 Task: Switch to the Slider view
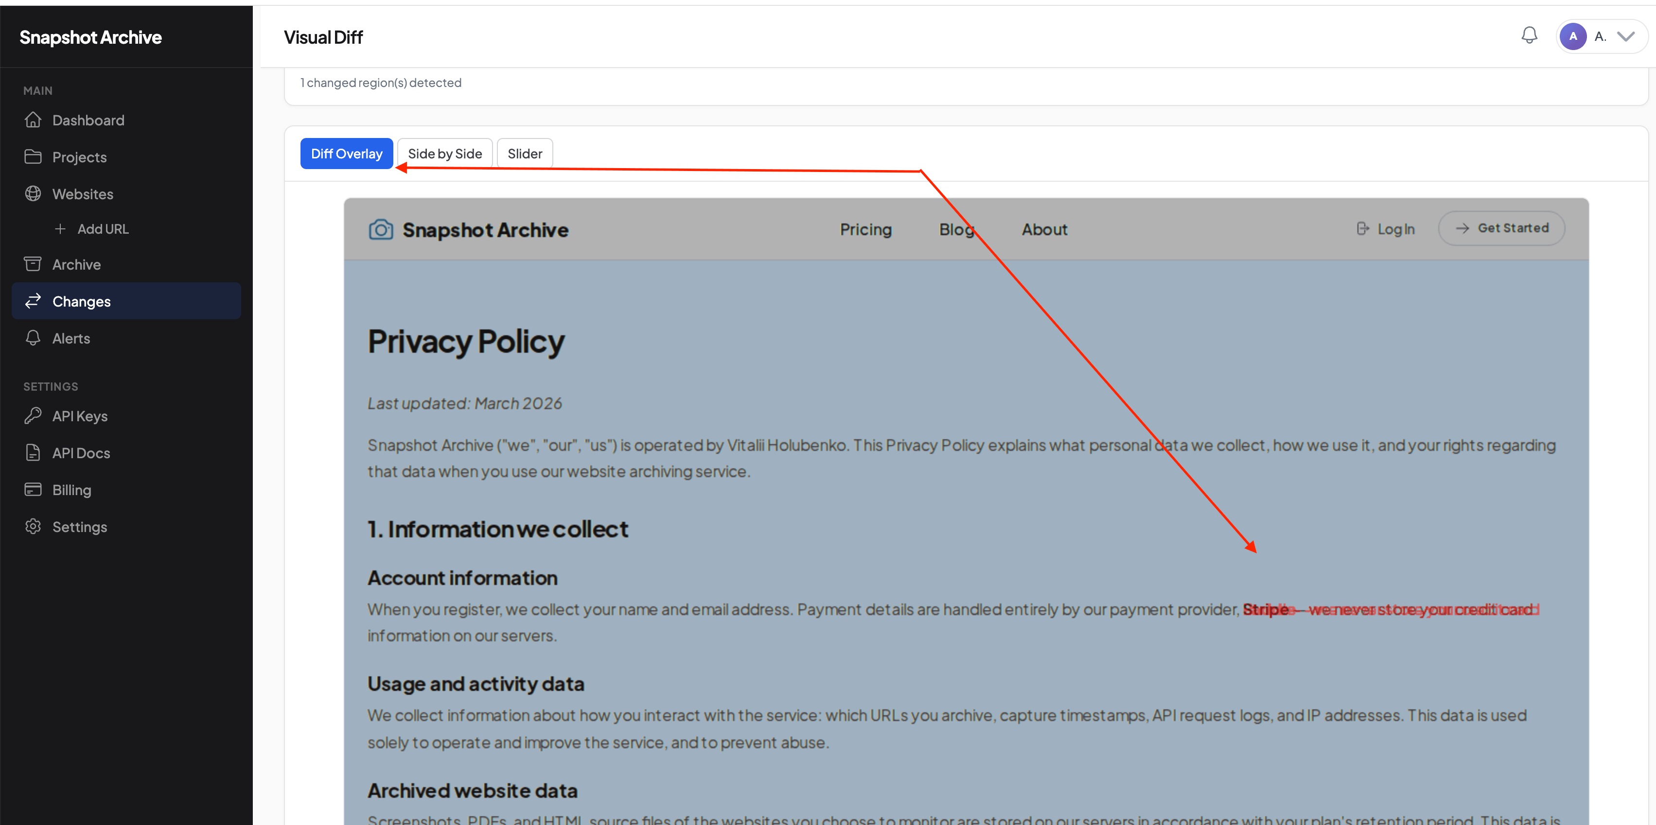click(x=525, y=154)
